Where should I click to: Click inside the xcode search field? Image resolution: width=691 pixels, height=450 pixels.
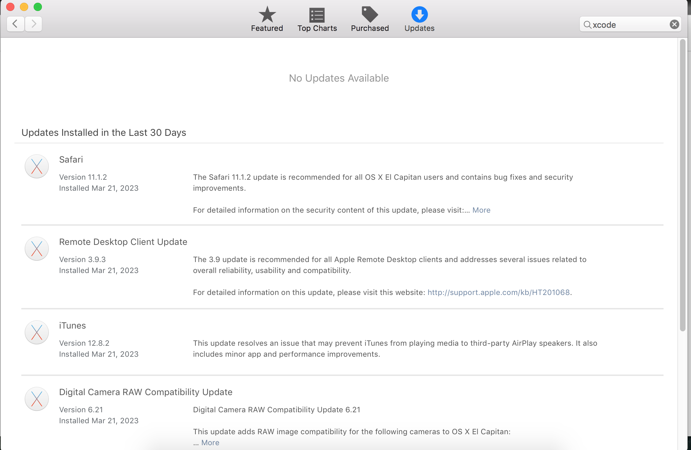point(632,25)
